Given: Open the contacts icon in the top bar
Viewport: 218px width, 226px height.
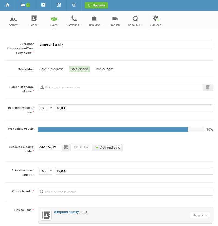Looking at the screenshot, I should click(x=43, y=5).
